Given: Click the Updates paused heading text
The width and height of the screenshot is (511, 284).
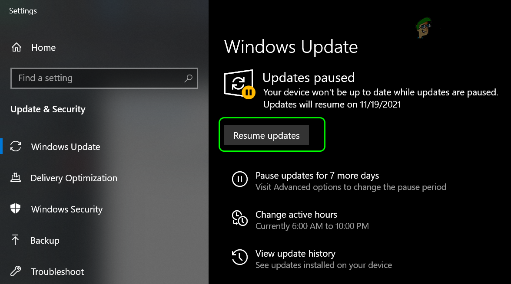Looking at the screenshot, I should (x=309, y=78).
